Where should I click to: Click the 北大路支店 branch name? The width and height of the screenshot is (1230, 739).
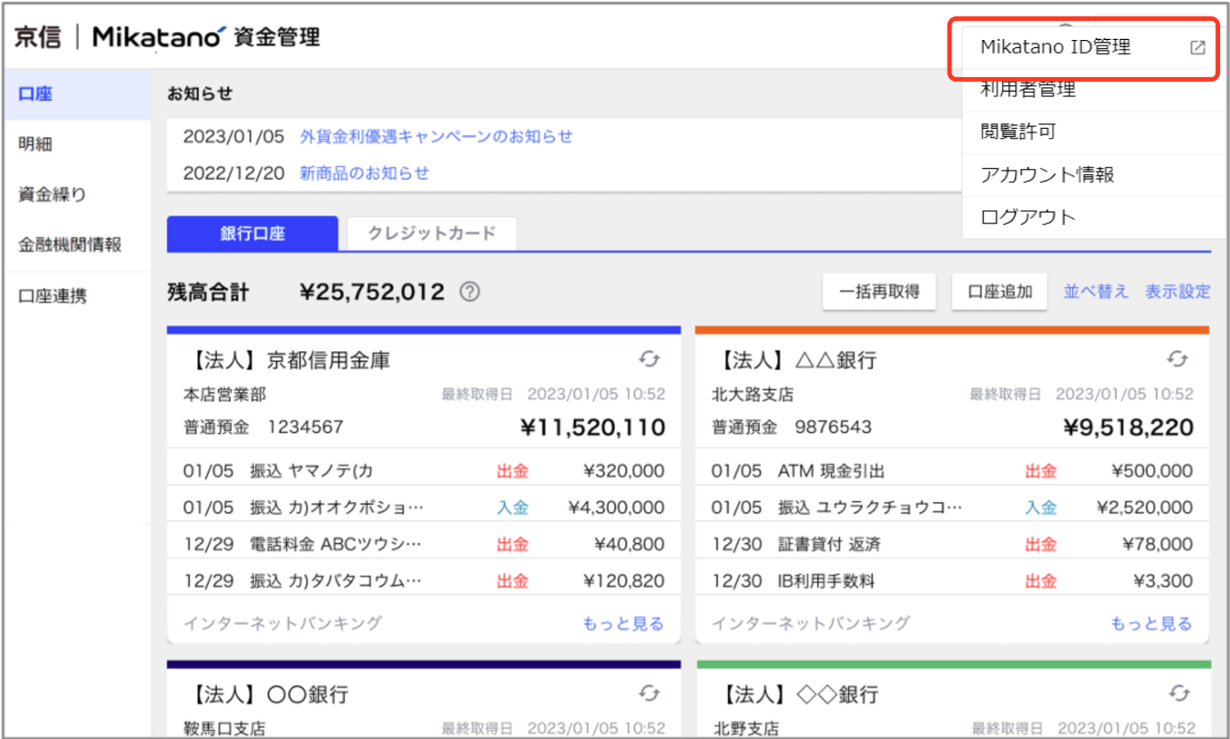(x=753, y=394)
